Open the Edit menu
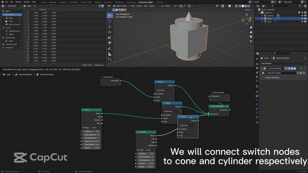Screen dimensions: 308x173 (x=12, y=2)
